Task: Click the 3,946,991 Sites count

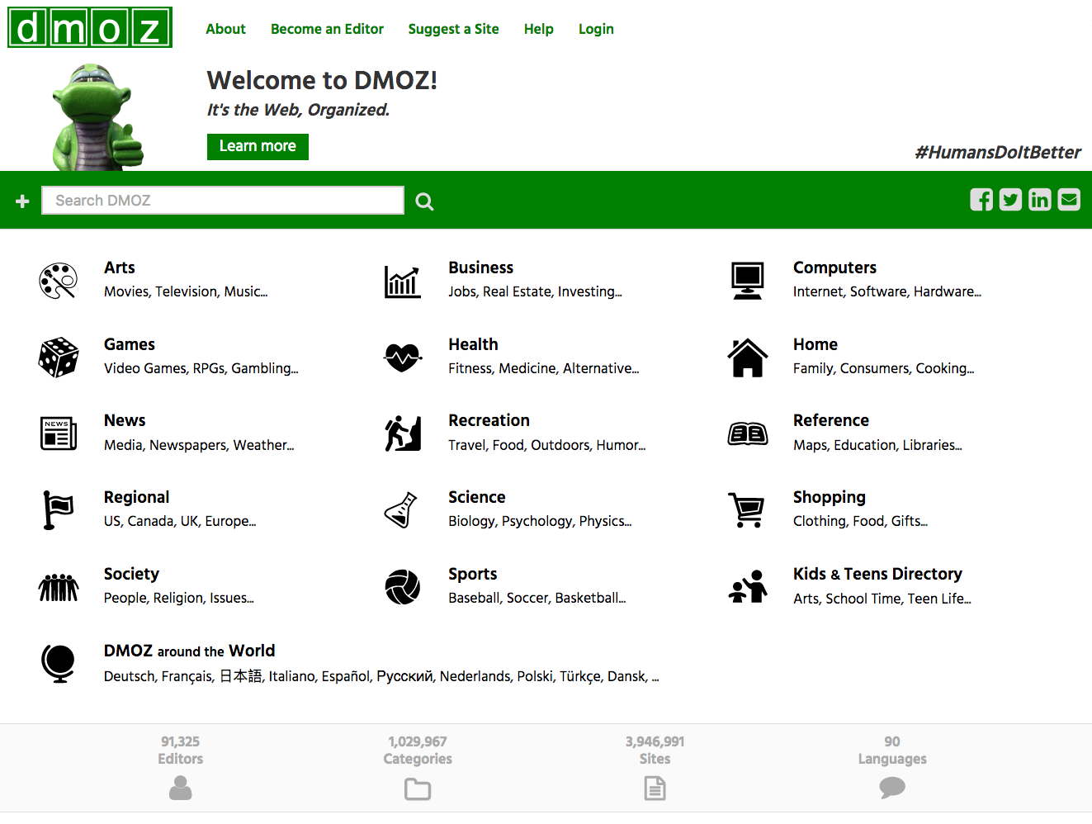Action: [655, 741]
